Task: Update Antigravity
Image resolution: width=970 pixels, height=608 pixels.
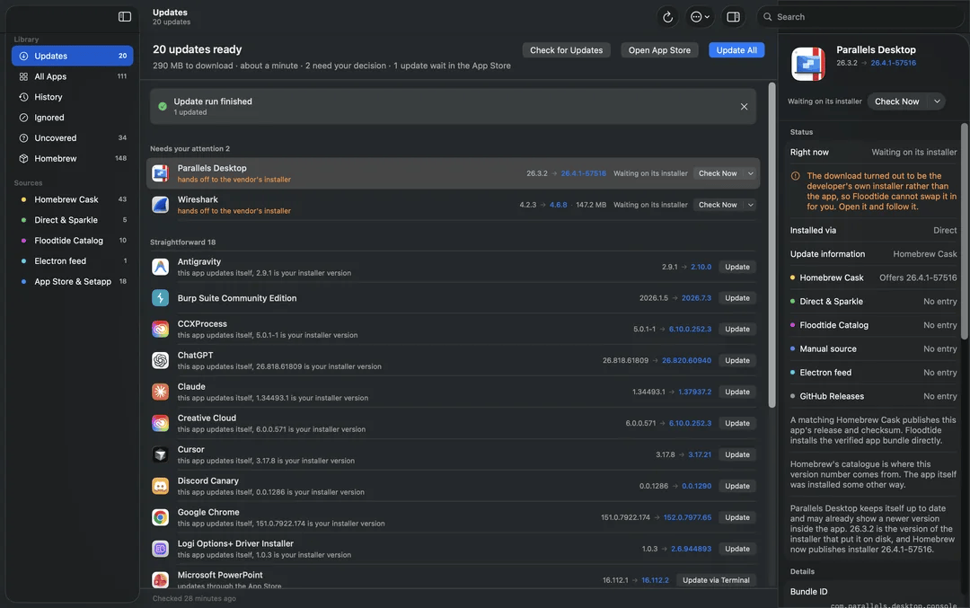Action: click(x=737, y=267)
